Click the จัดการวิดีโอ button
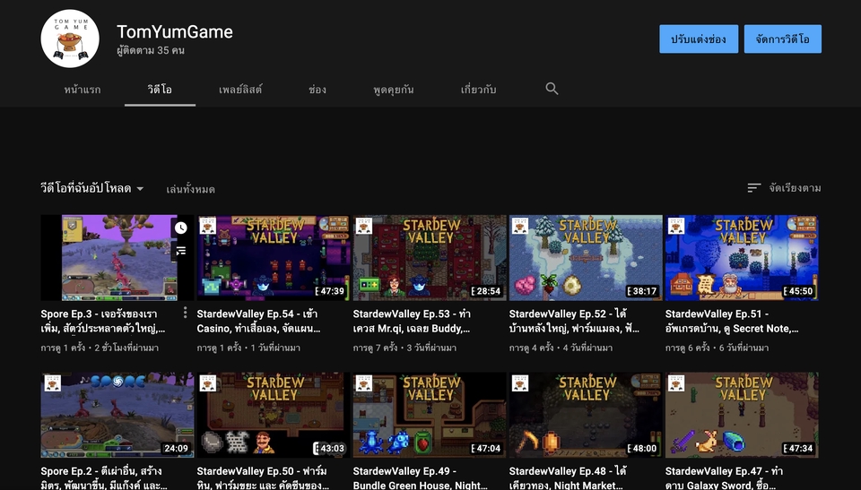 (782, 39)
